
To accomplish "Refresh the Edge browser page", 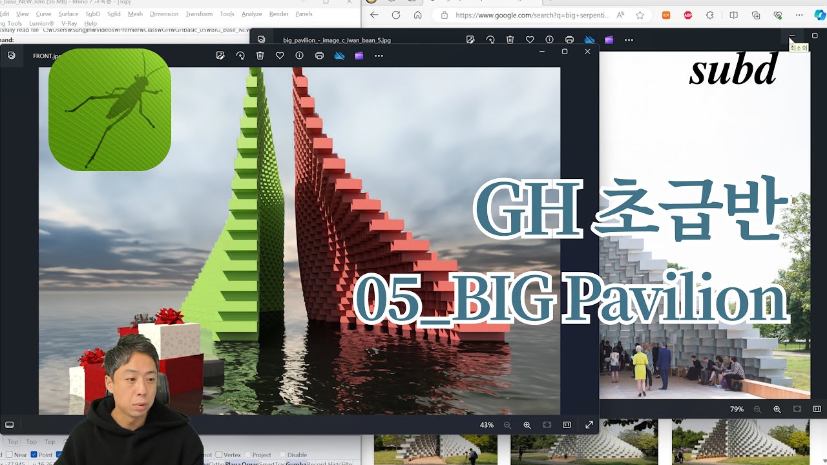I will pos(396,15).
